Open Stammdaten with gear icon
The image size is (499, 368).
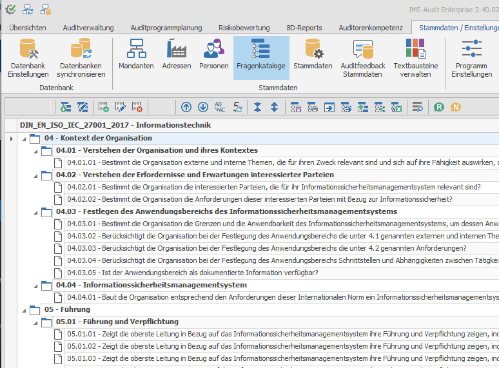(313, 54)
